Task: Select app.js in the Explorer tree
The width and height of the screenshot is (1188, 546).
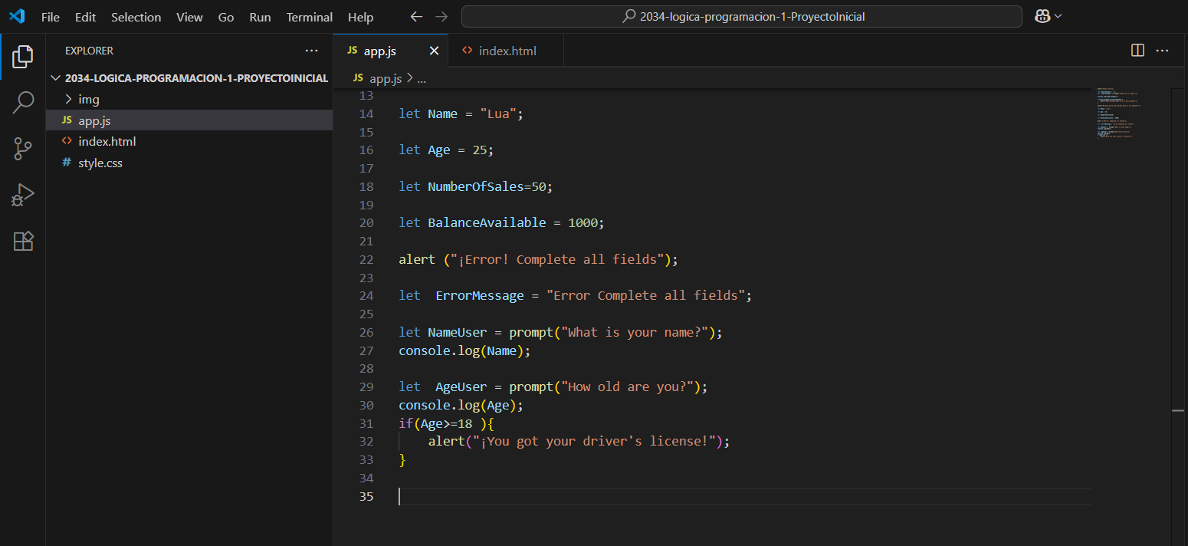Action: click(189, 120)
